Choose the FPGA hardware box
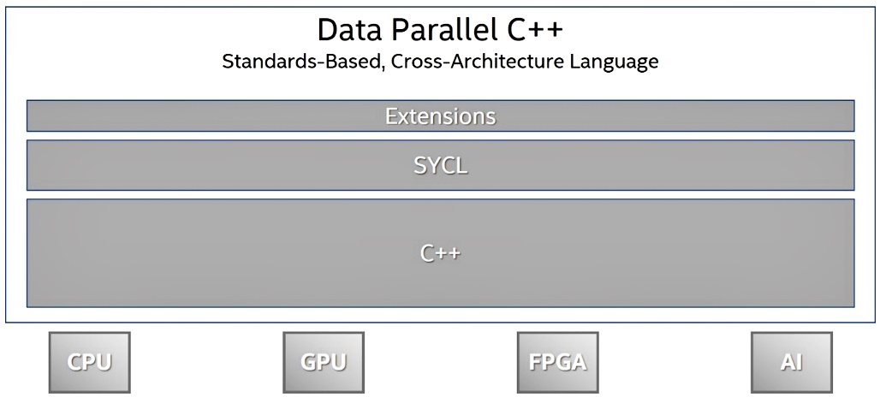 click(557, 362)
